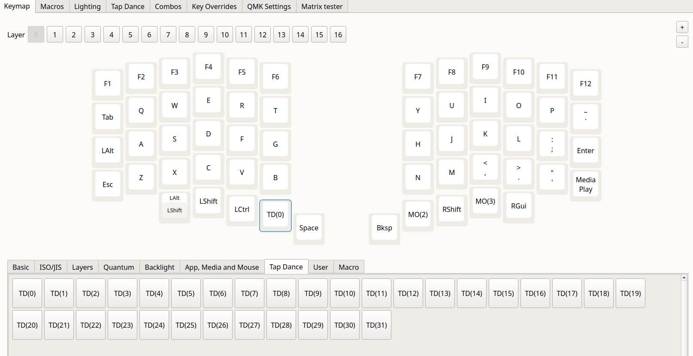The width and height of the screenshot is (693, 356).
Task: Pick TD(31) in the keycode palette
Action: coord(376,325)
